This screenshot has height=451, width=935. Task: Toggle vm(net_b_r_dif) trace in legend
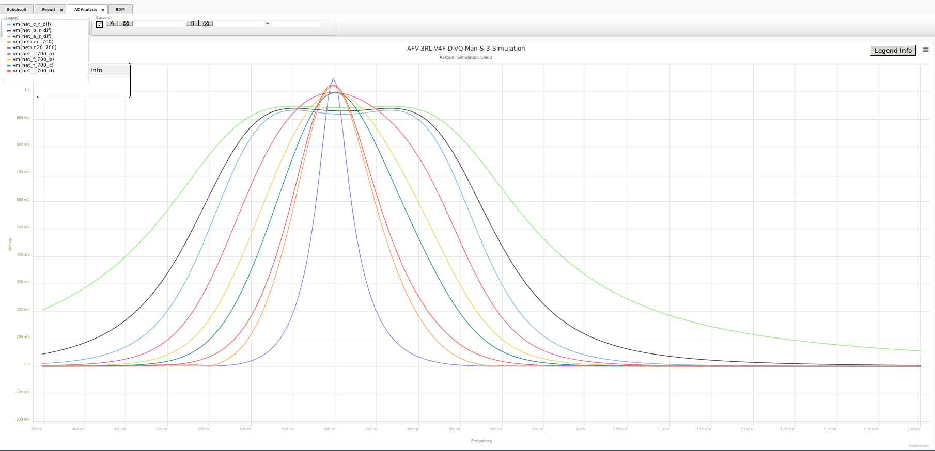point(29,30)
